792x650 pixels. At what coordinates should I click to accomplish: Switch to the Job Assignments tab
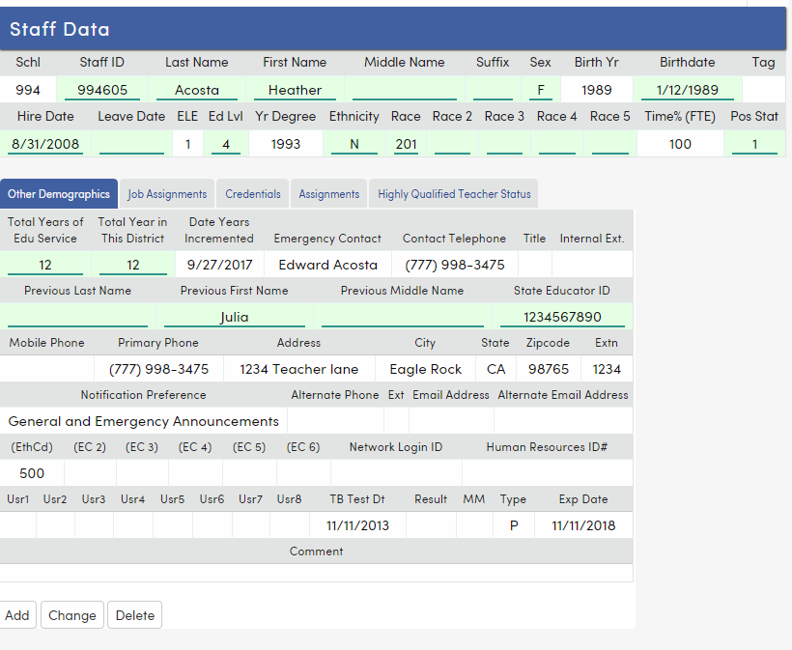[166, 193]
